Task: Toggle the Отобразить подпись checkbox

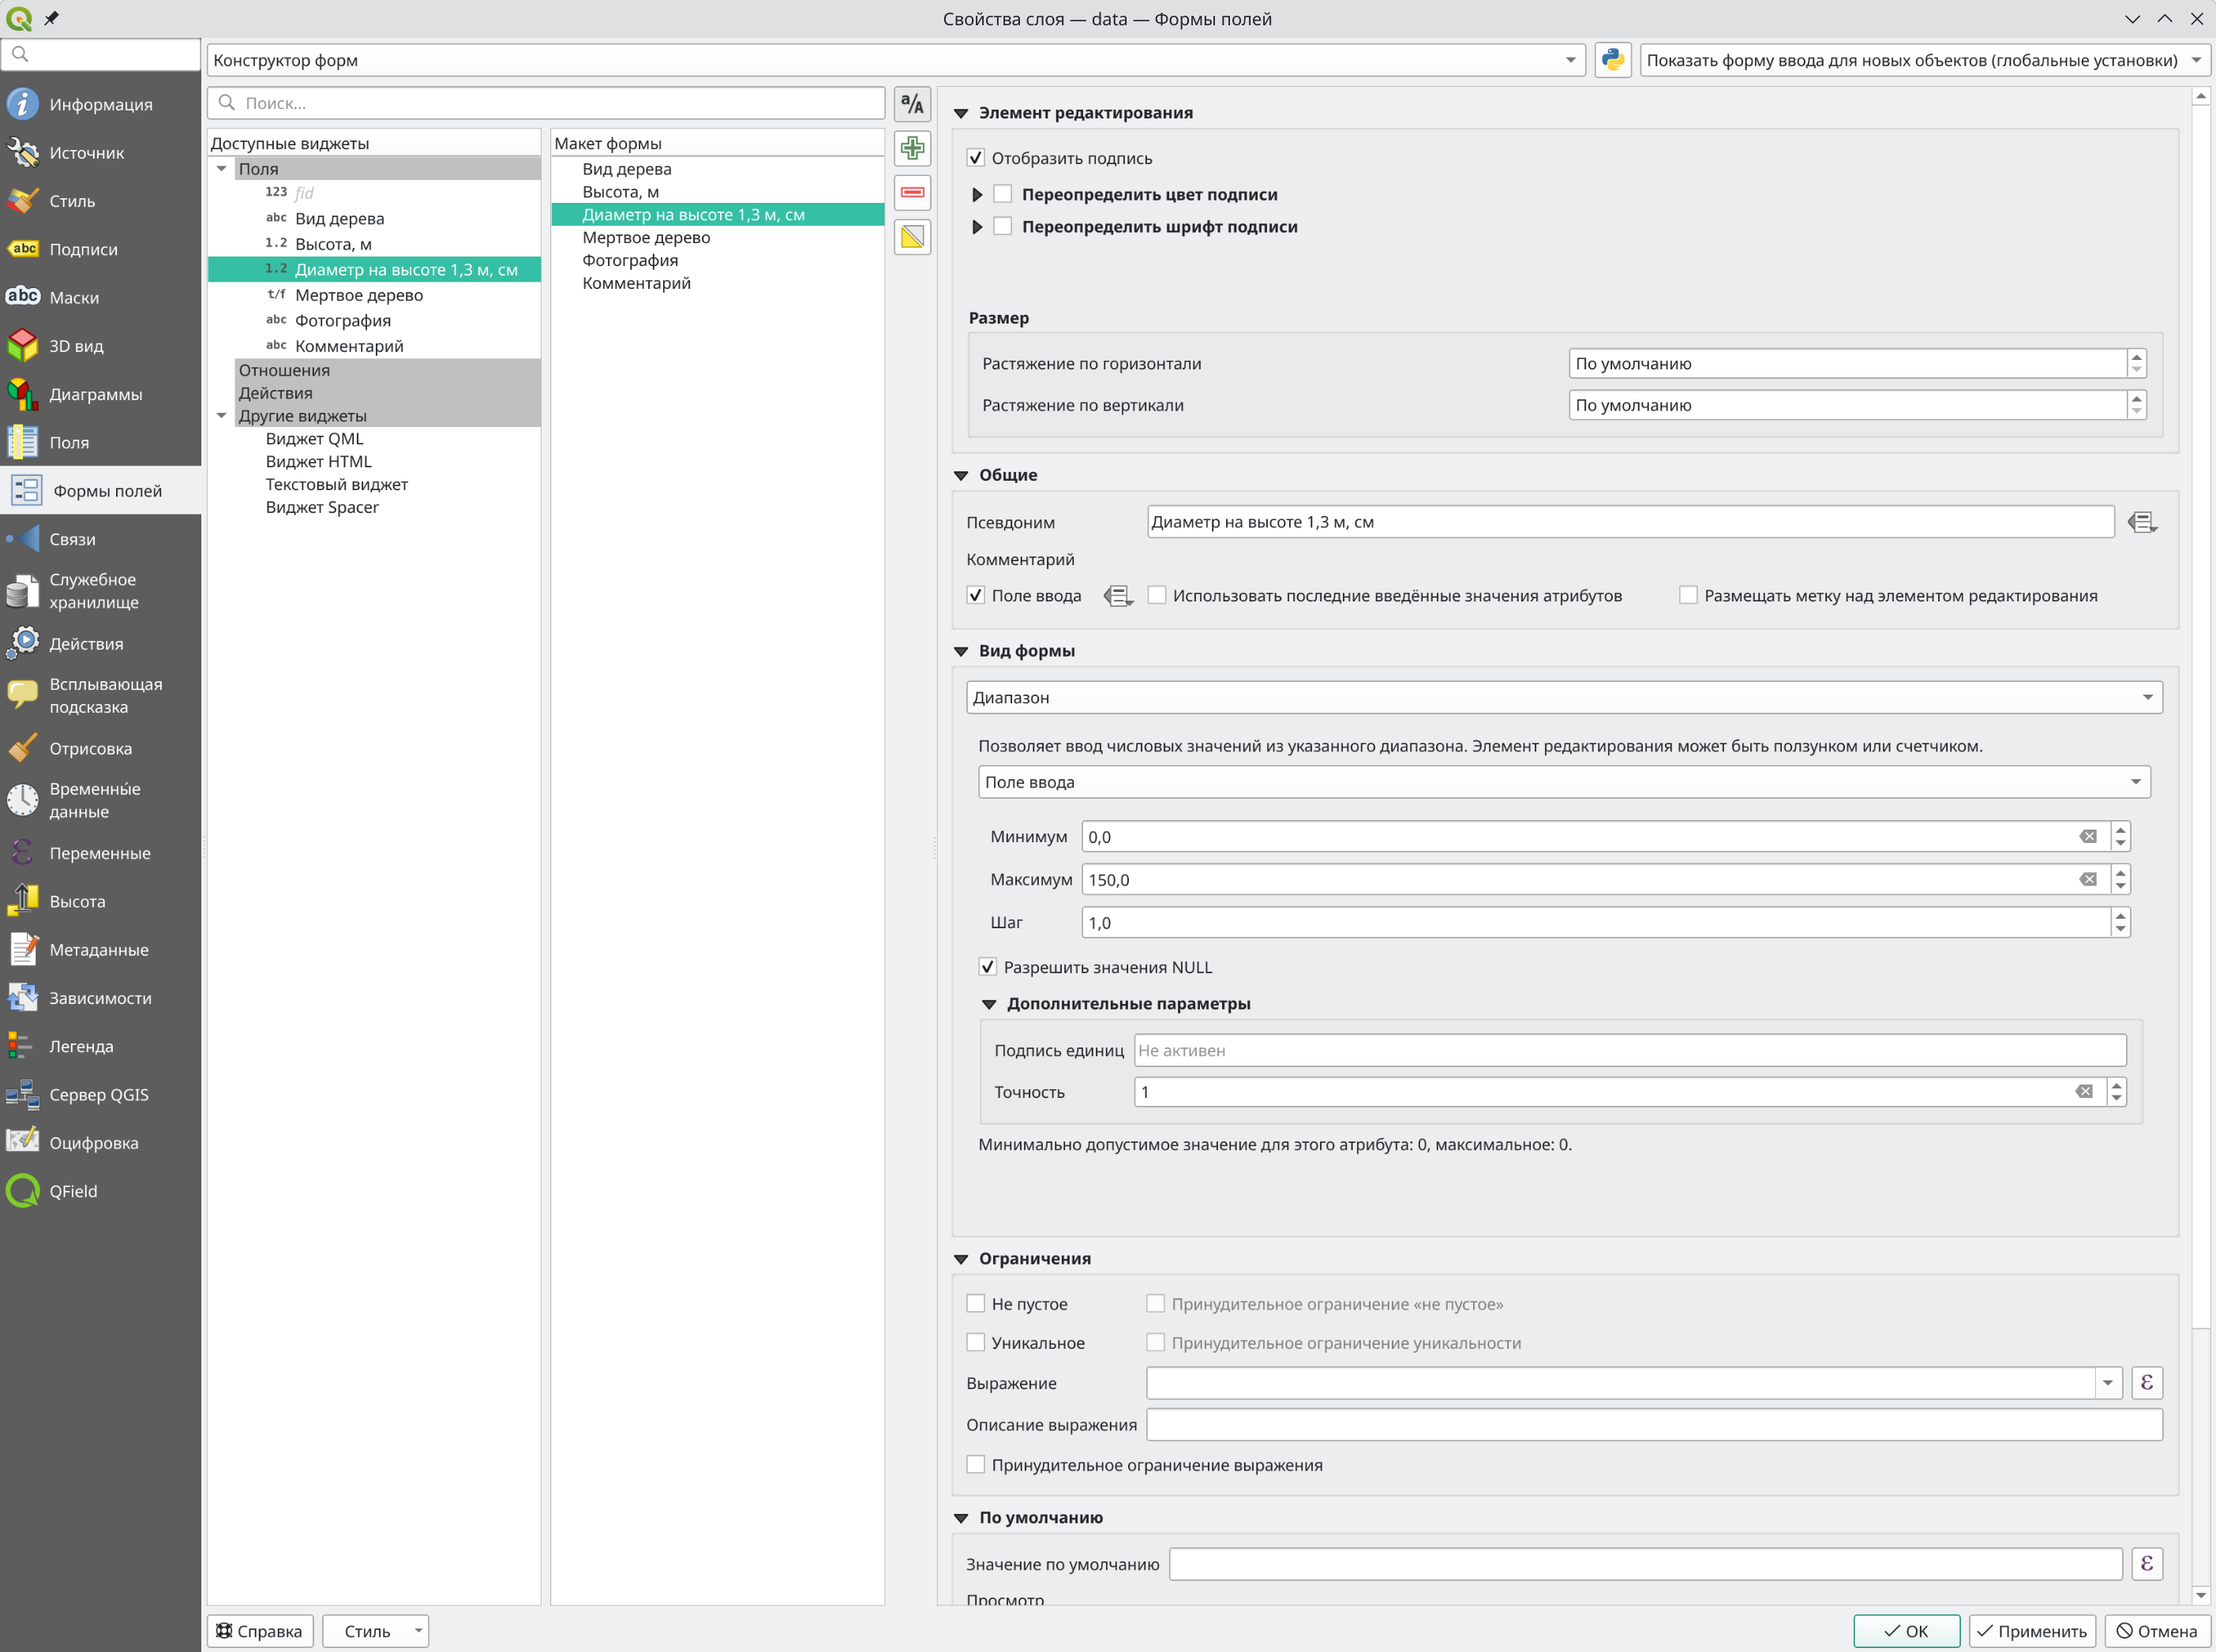Action: coord(976,158)
